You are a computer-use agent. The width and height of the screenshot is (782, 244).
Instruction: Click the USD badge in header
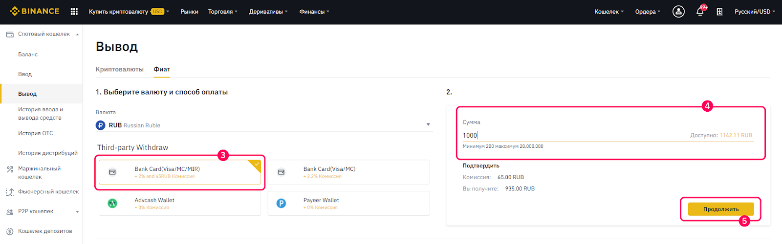point(157,12)
